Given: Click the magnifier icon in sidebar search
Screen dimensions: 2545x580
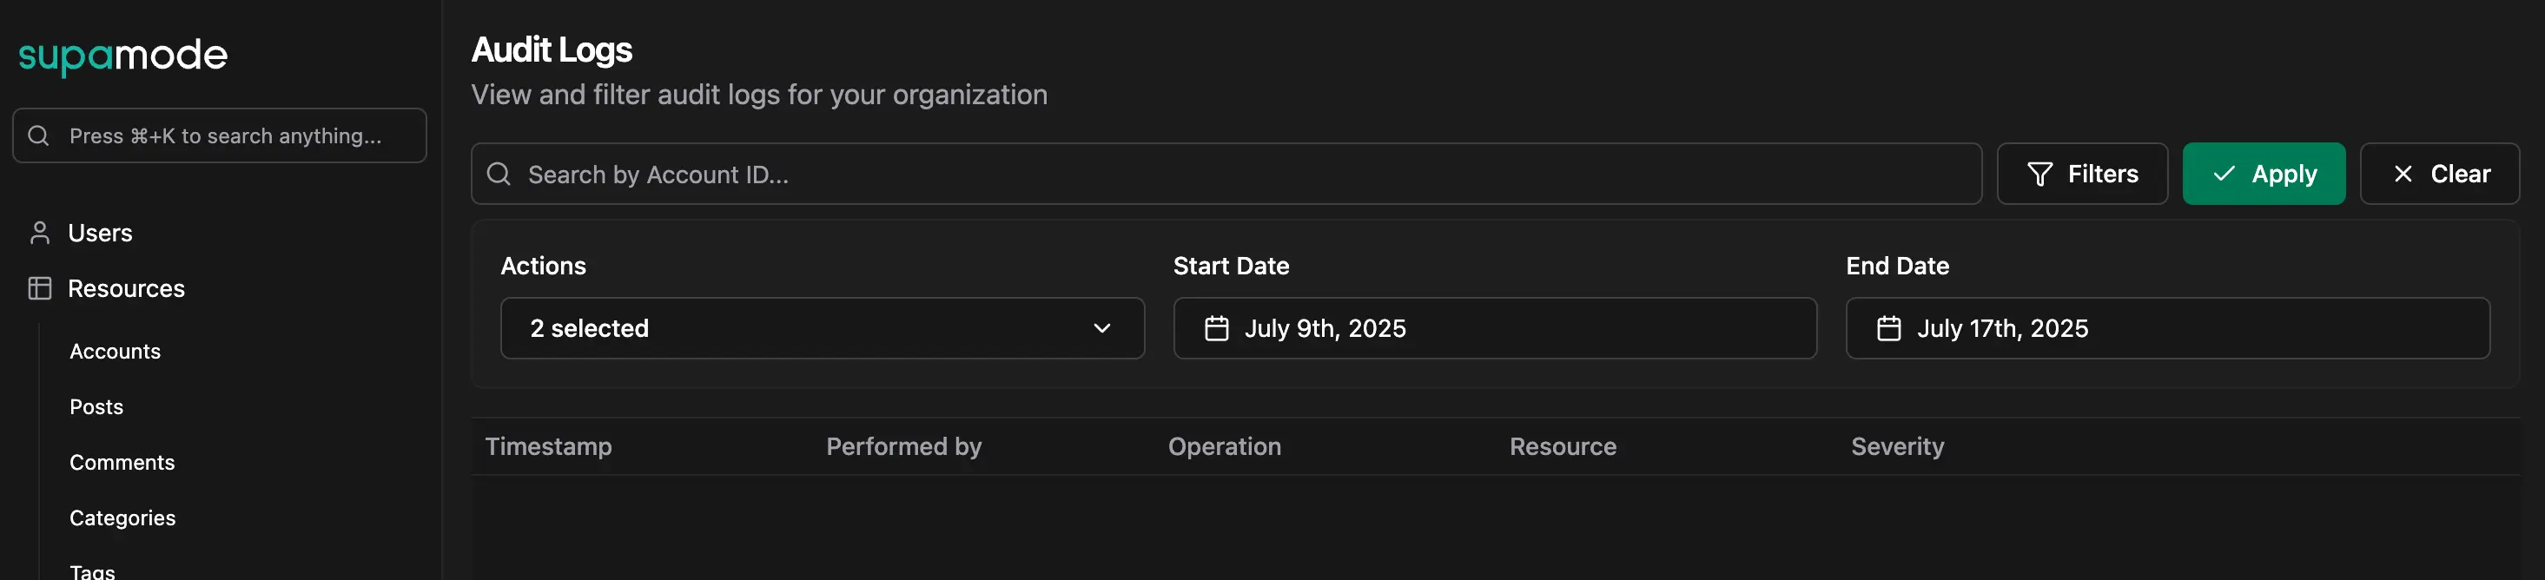Looking at the screenshot, I should 38,135.
